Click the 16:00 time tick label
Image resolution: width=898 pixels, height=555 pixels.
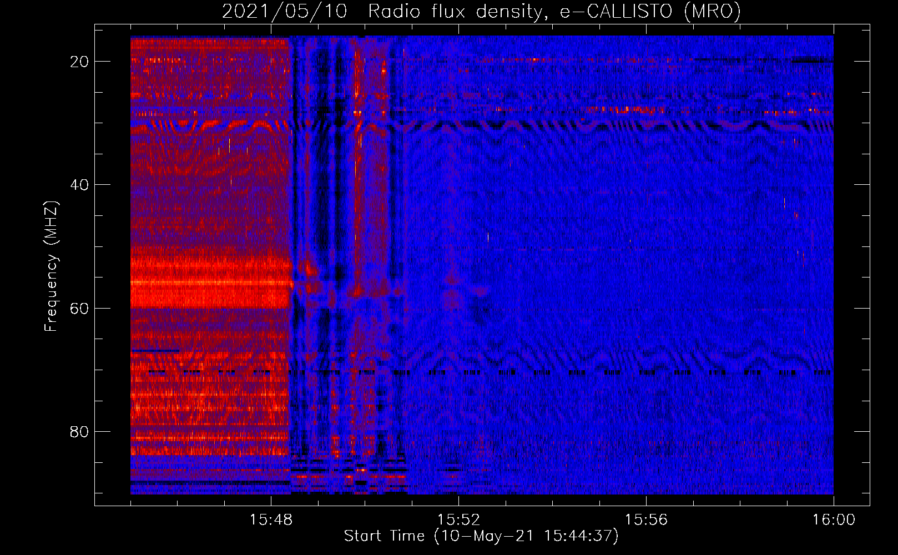(x=834, y=520)
